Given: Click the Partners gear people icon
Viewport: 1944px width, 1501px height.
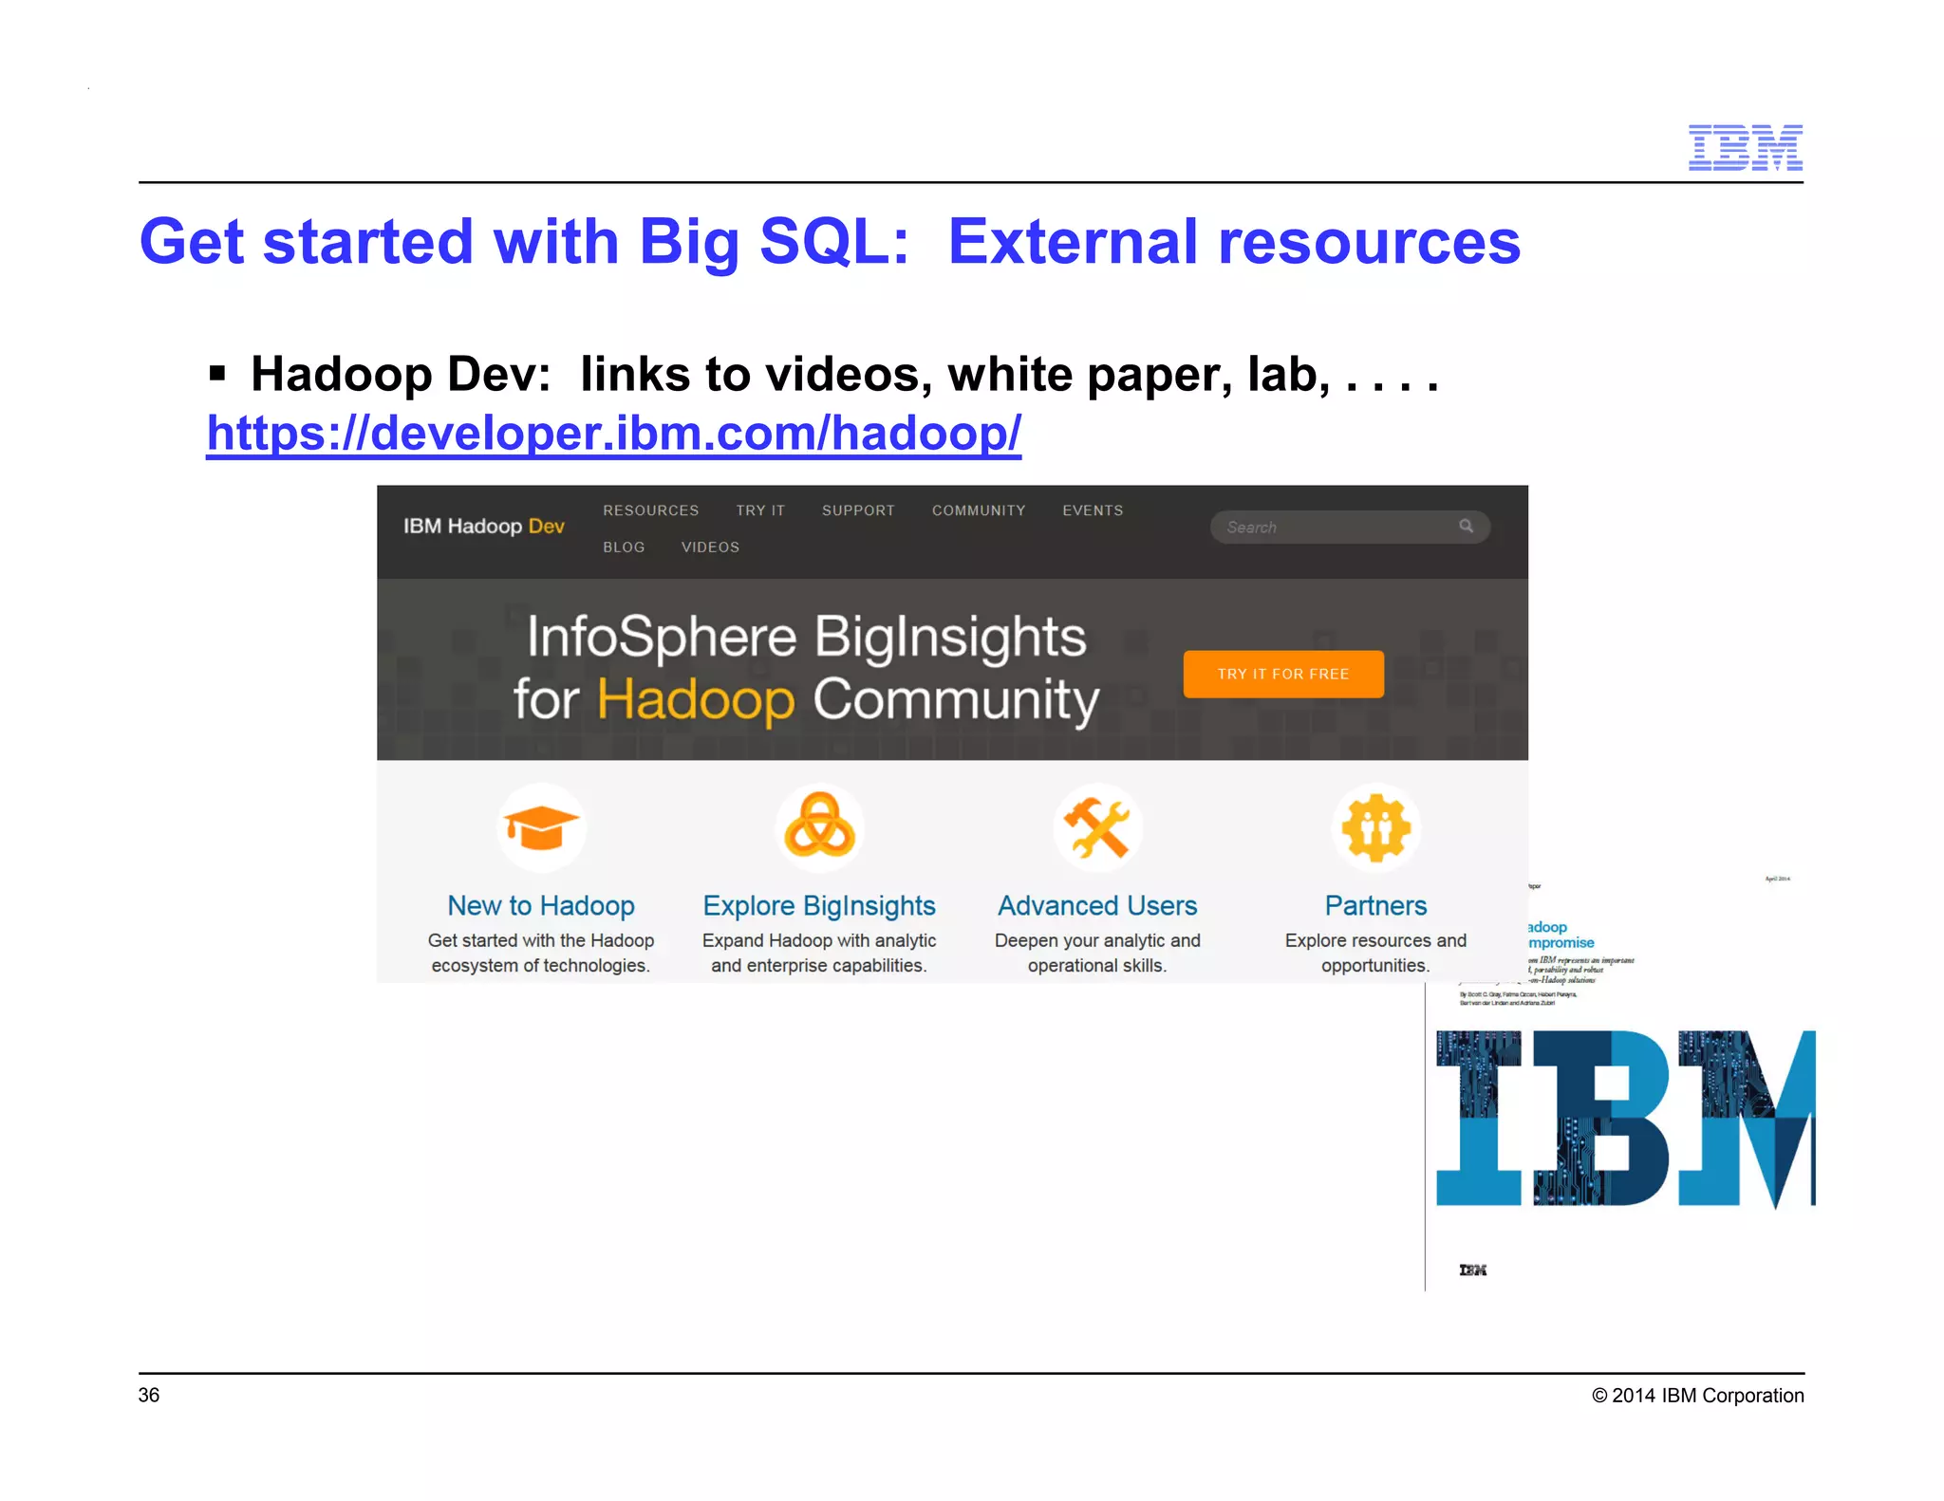Looking at the screenshot, I should [1375, 828].
